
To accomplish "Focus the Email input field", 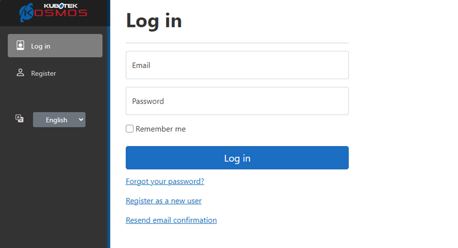I will pos(237,65).
